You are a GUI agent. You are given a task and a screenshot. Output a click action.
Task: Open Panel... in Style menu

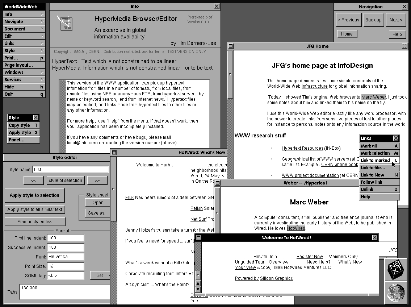(24, 140)
